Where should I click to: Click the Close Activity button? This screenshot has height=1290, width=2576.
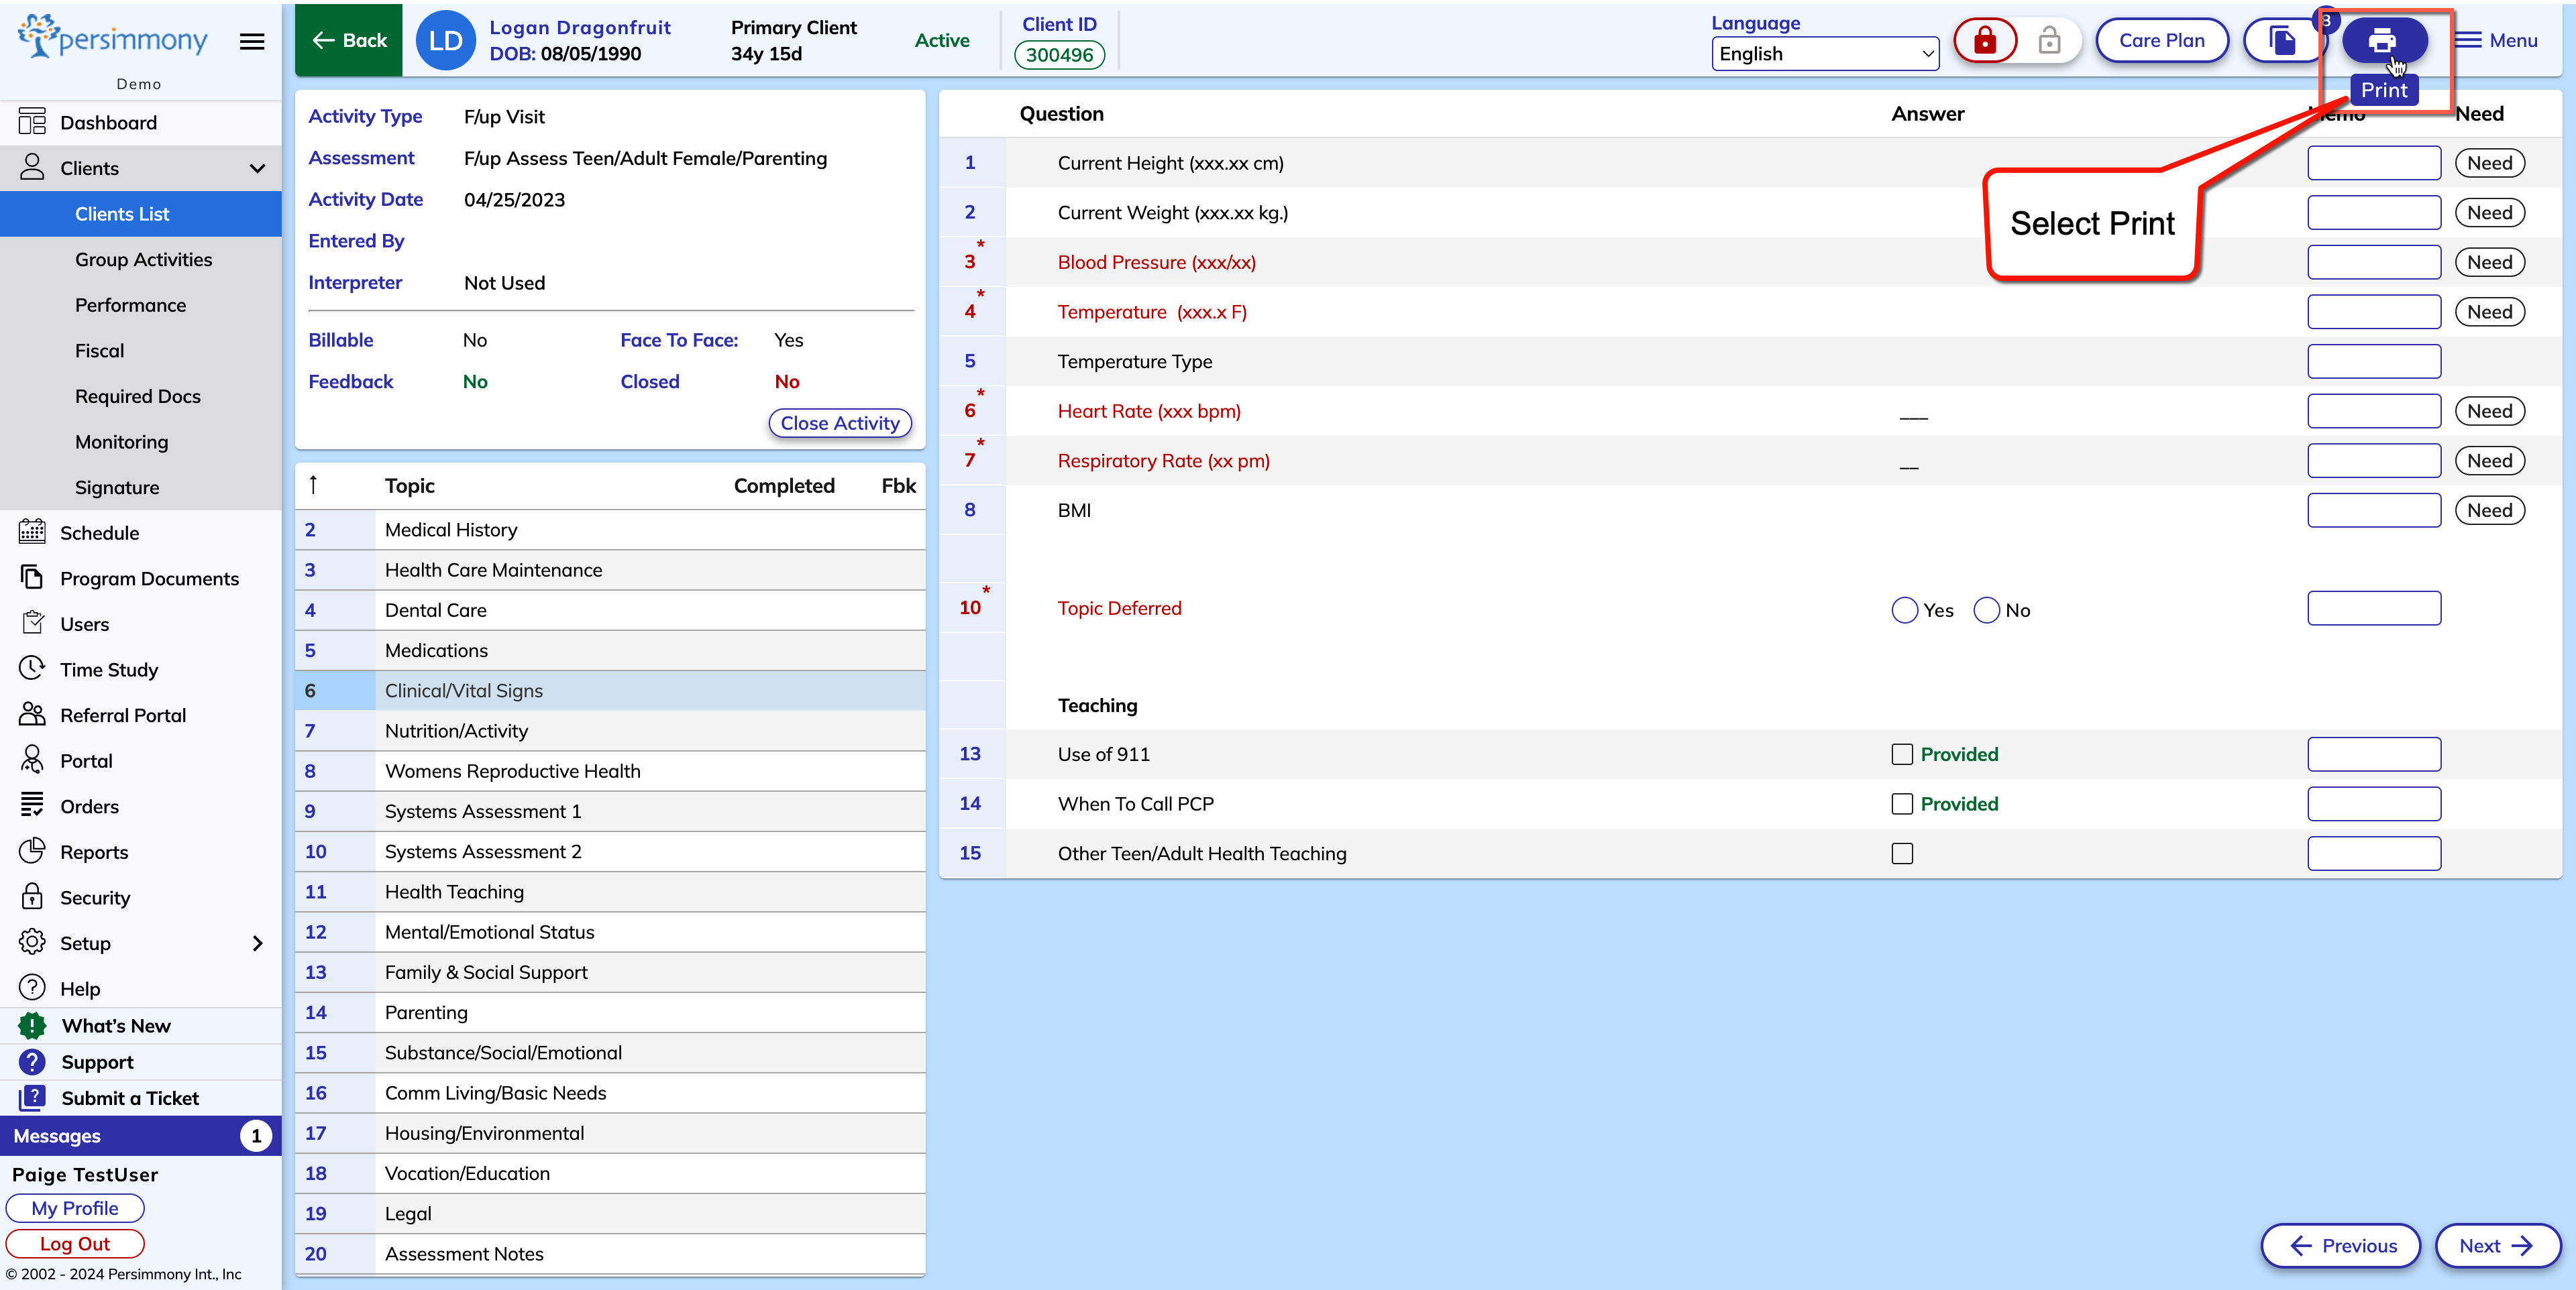pos(840,424)
